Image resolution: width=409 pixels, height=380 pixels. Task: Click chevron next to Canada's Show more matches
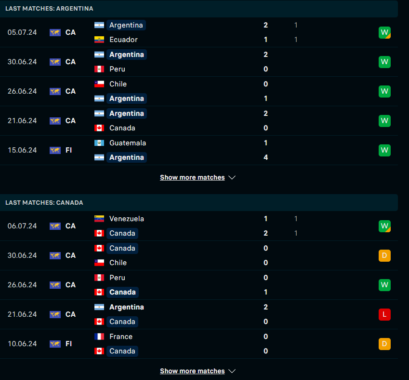click(x=232, y=371)
